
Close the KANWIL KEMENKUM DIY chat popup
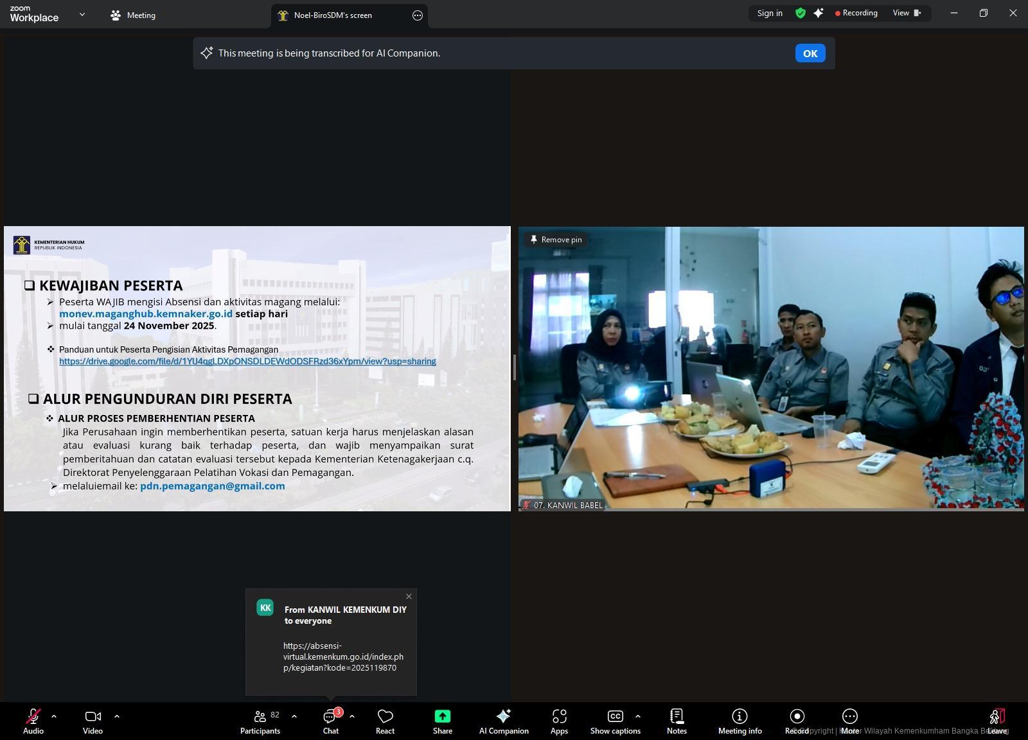[409, 597]
